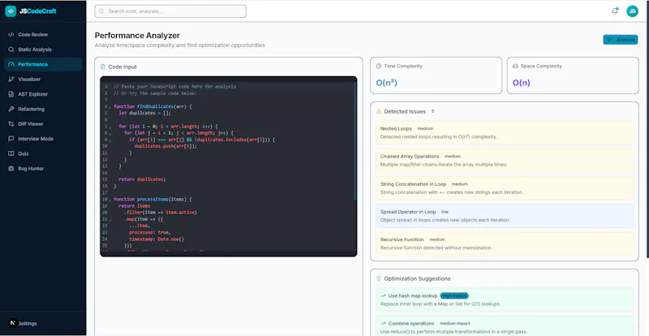Click the round N badge near Settings
This screenshot has height=336, width=649.
pos(13,323)
